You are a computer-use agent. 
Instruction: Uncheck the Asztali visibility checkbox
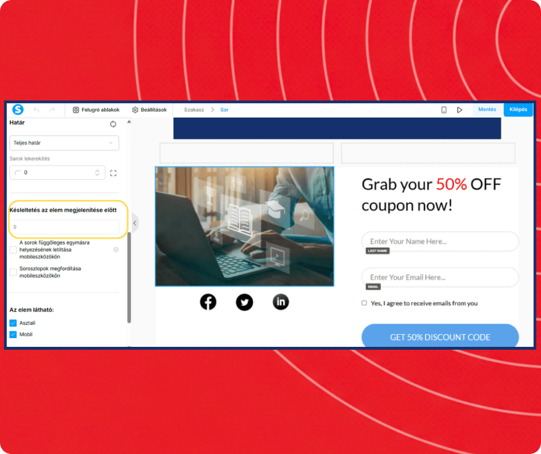tap(13, 323)
